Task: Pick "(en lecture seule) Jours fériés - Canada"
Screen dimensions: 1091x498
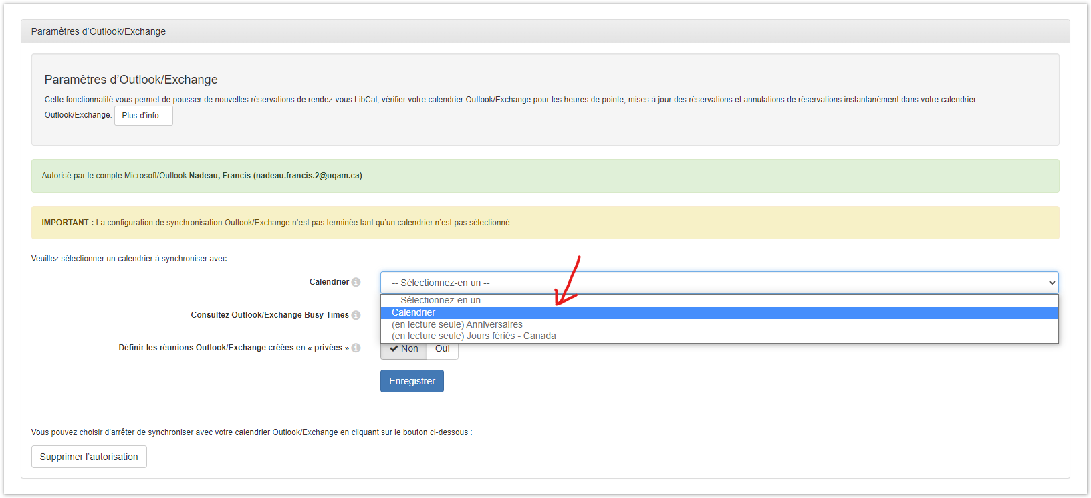Action: [x=719, y=336]
